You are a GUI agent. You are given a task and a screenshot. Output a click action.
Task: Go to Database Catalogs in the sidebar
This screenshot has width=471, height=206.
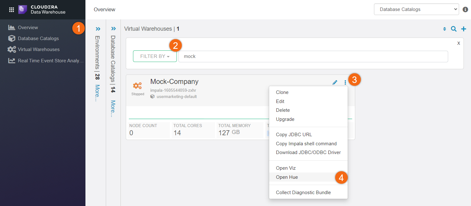(38, 39)
